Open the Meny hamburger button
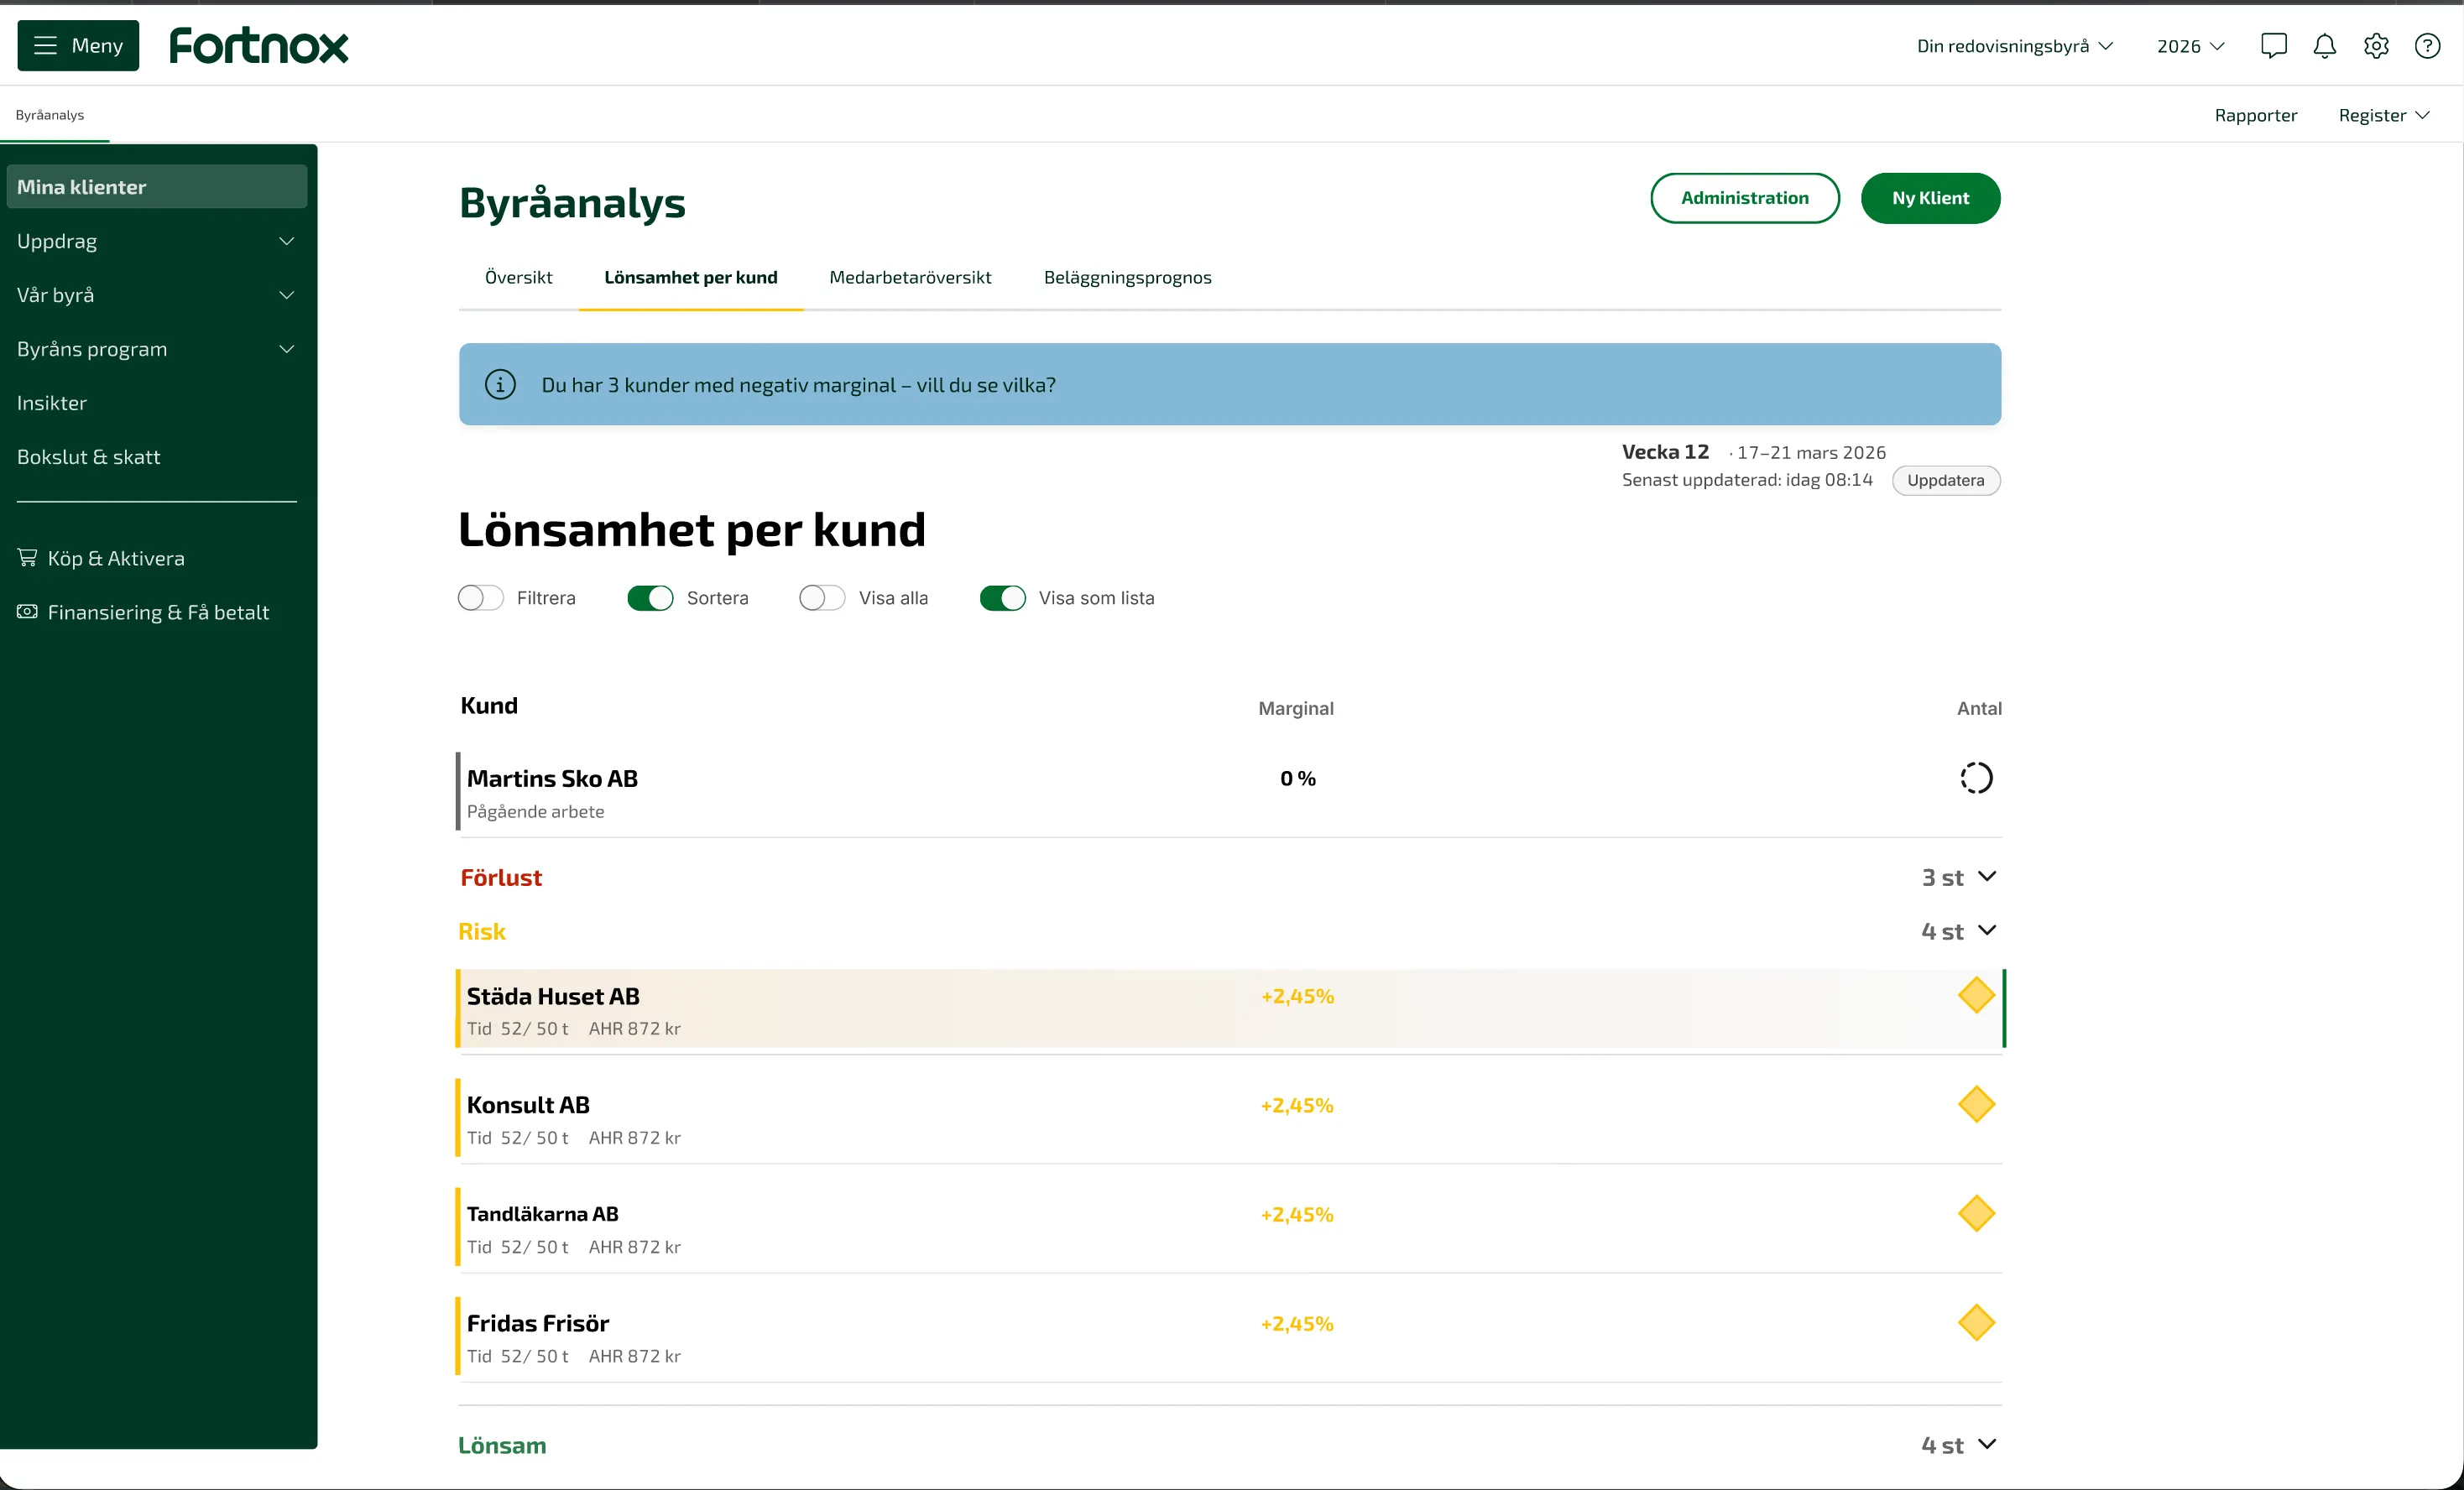 78,46
